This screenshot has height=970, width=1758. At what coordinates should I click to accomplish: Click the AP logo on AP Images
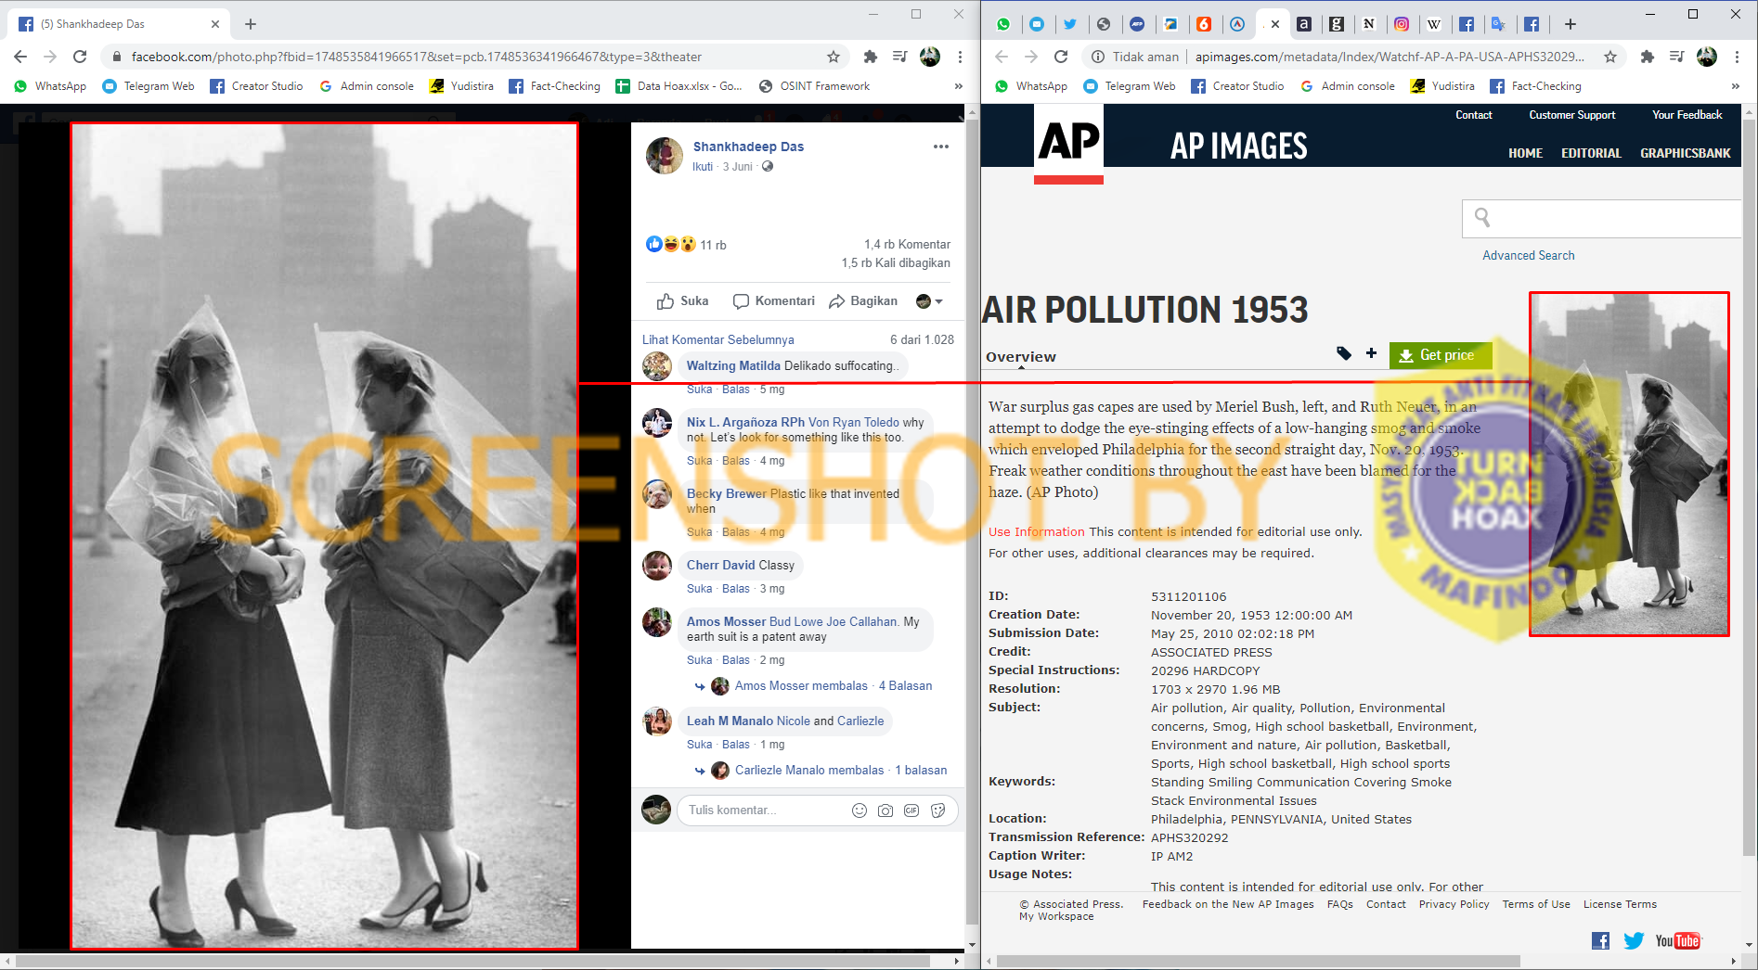[x=1069, y=143]
